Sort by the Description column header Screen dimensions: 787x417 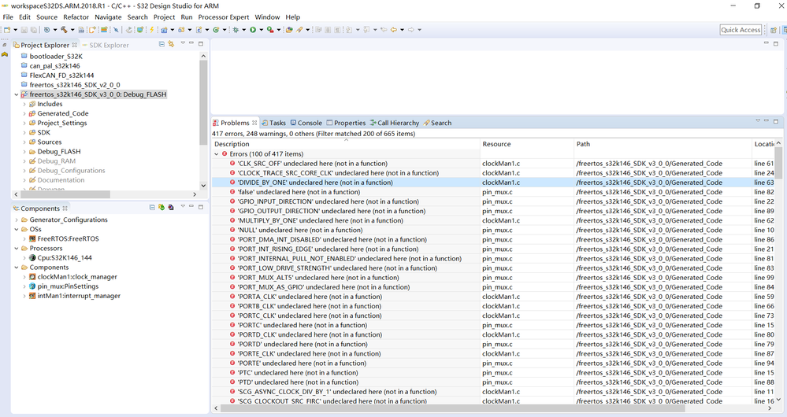(345, 144)
